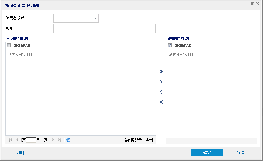Click the 確定 button
The width and height of the screenshot is (263, 161).
tap(207, 153)
